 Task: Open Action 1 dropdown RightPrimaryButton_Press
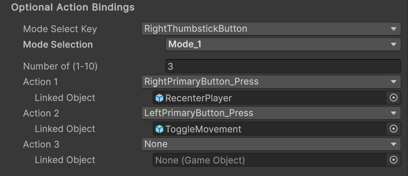click(x=270, y=82)
